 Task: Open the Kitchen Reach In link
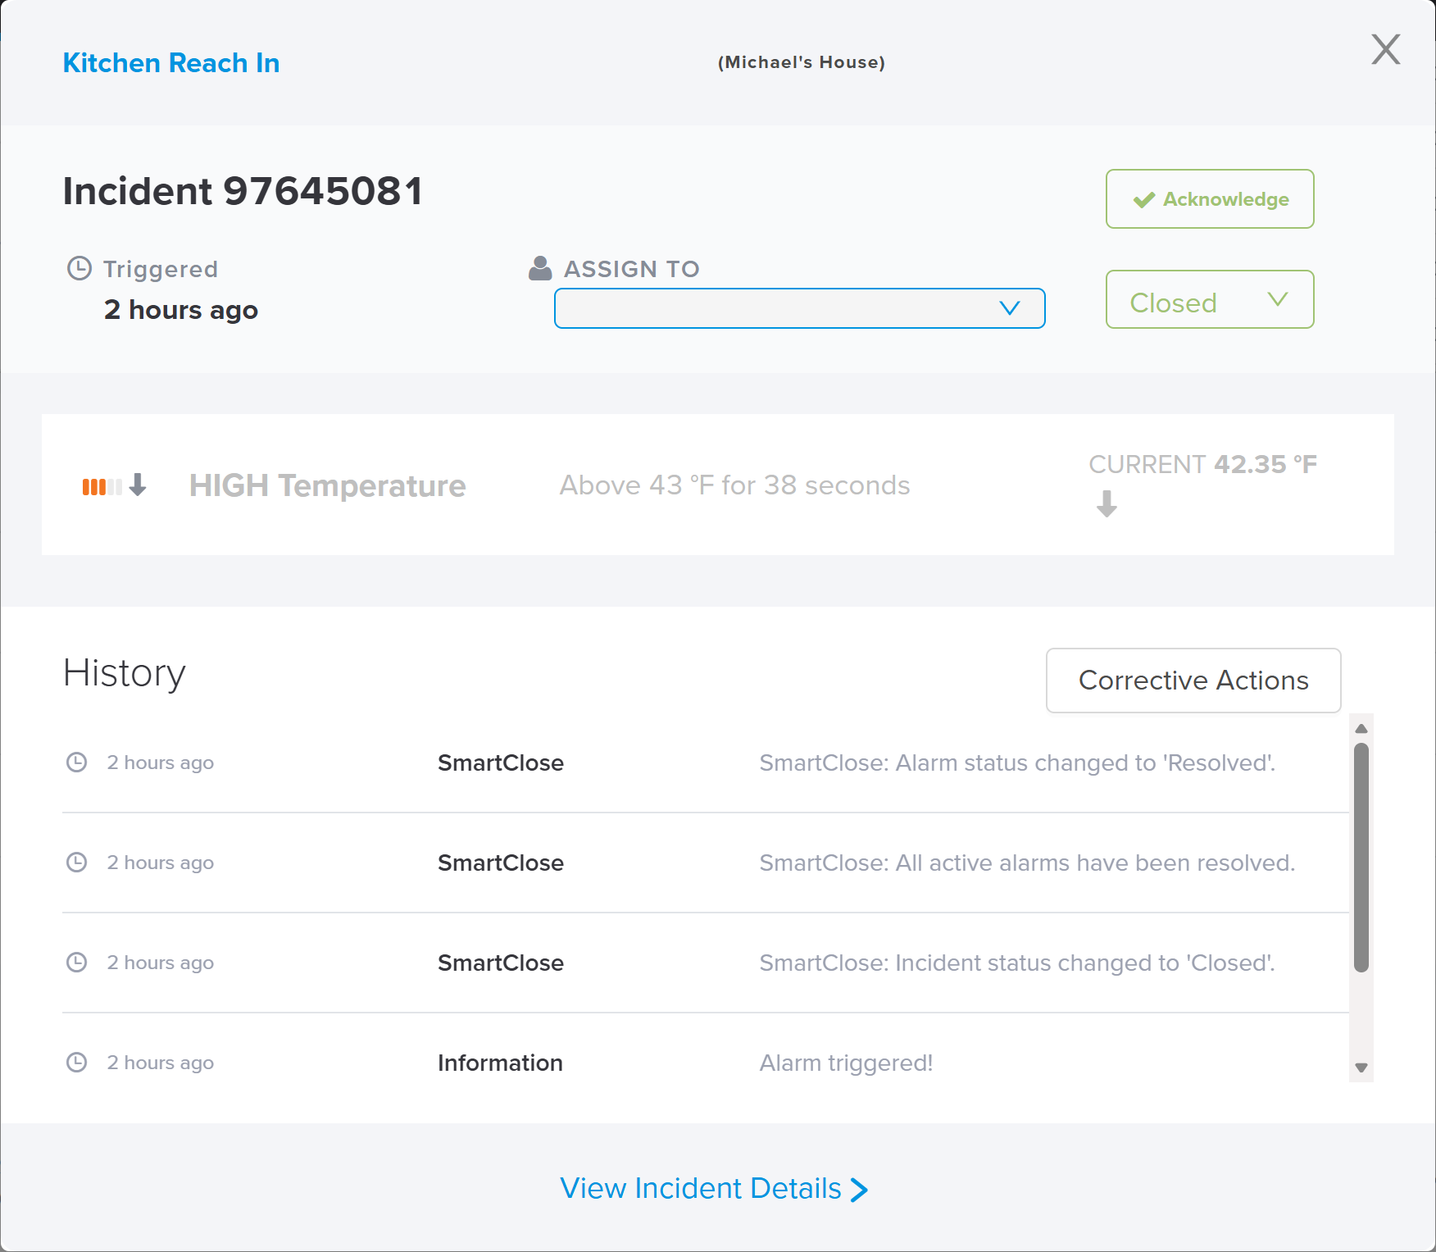click(x=171, y=63)
